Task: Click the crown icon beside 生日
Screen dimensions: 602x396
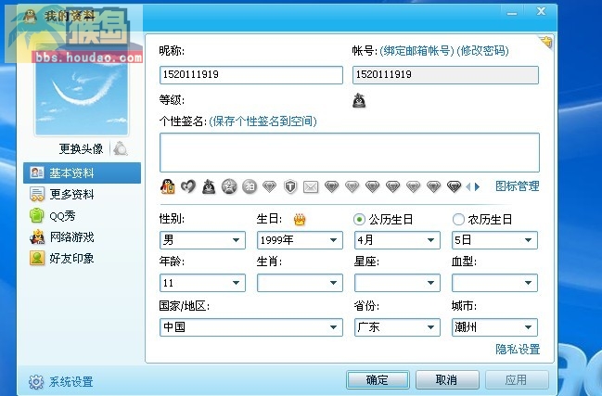Action: pos(300,220)
